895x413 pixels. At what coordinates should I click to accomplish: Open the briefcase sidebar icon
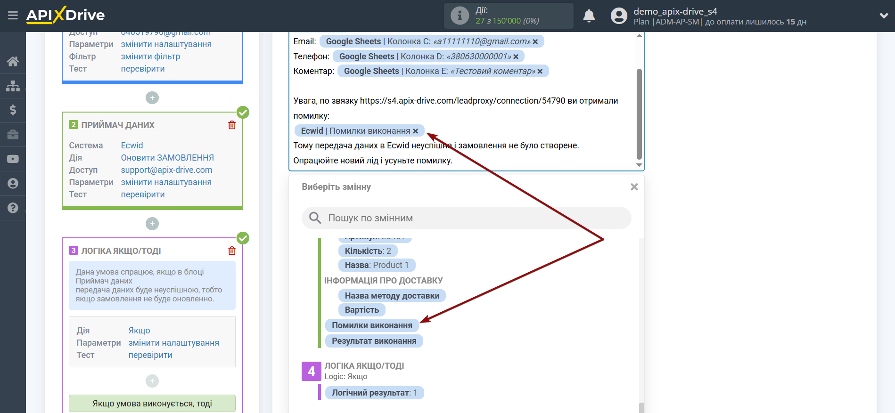click(x=13, y=135)
